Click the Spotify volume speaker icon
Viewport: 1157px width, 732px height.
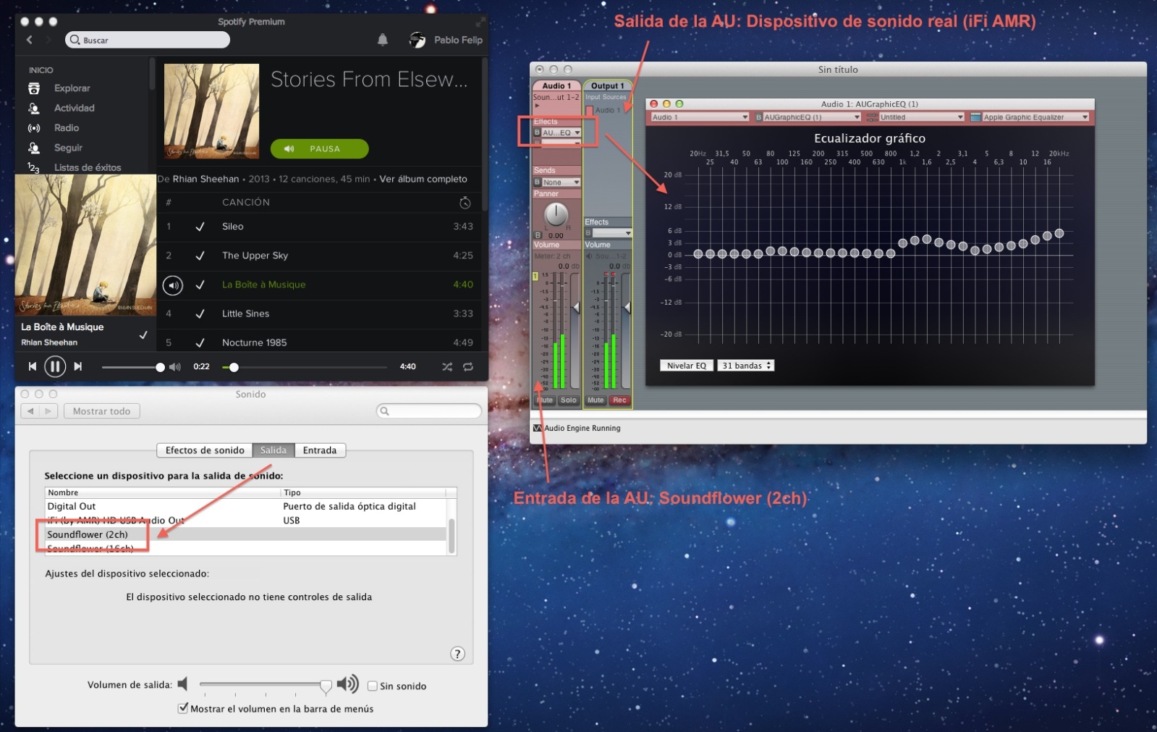tap(175, 366)
